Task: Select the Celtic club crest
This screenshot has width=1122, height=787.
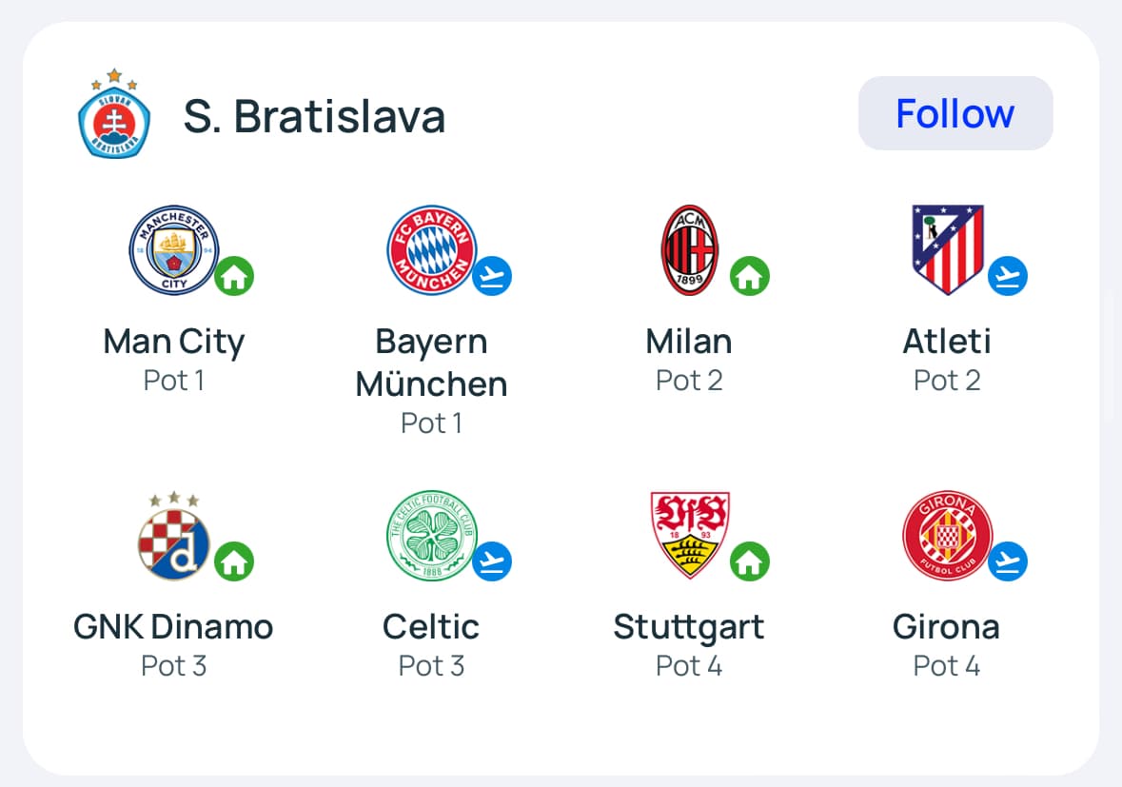Action: pyautogui.click(x=431, y=536)
